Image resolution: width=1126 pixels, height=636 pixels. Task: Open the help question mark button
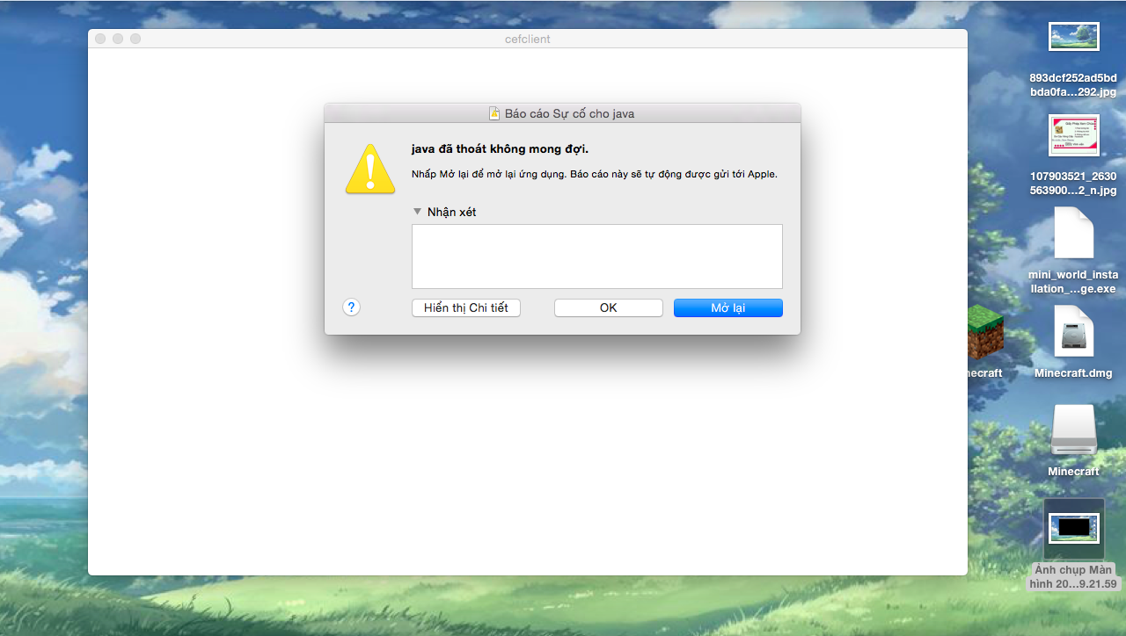[351, 307]
